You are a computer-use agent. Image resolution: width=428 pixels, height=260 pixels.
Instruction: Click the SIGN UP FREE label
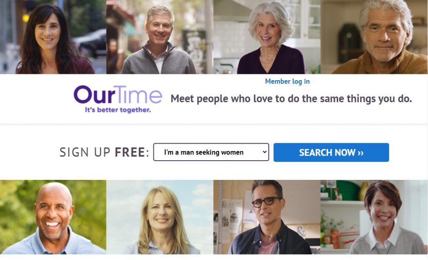[x=104, y=152]
